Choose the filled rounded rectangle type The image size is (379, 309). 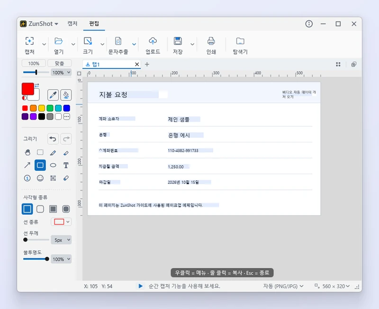(66, 209)
